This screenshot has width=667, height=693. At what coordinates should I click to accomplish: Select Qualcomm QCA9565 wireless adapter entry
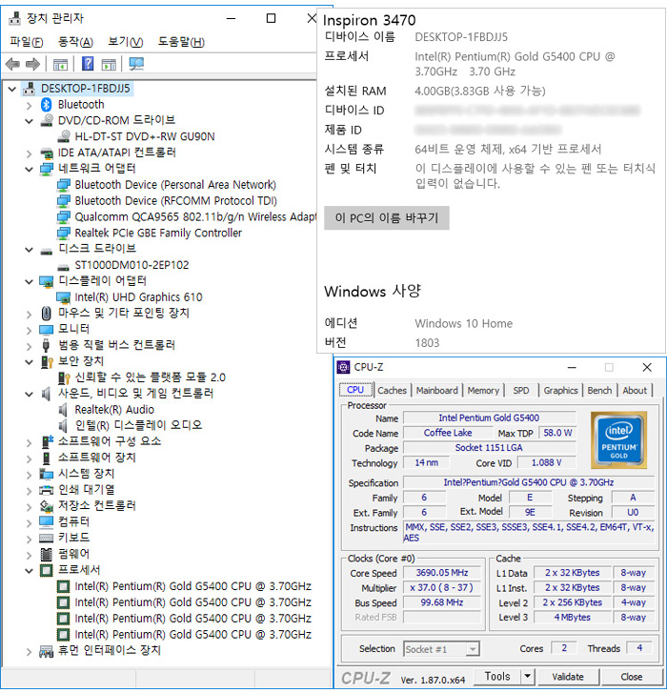click(195, 217)
